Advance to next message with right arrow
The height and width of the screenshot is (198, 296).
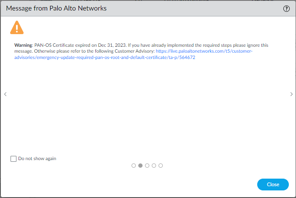pos(291,94)
